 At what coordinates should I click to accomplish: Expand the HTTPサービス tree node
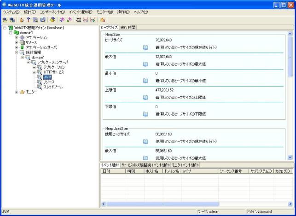point(34,72)
